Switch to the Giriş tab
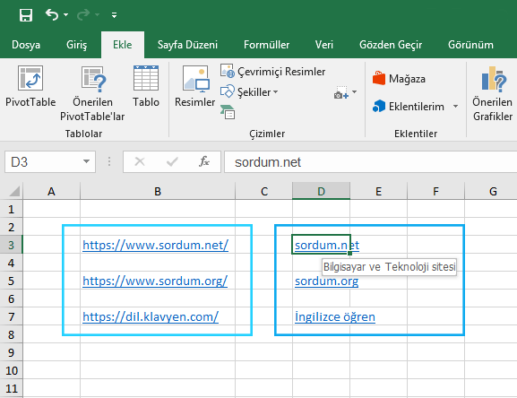Image resolution: width=517 pixels, height=398 pixels. [76, 45]
